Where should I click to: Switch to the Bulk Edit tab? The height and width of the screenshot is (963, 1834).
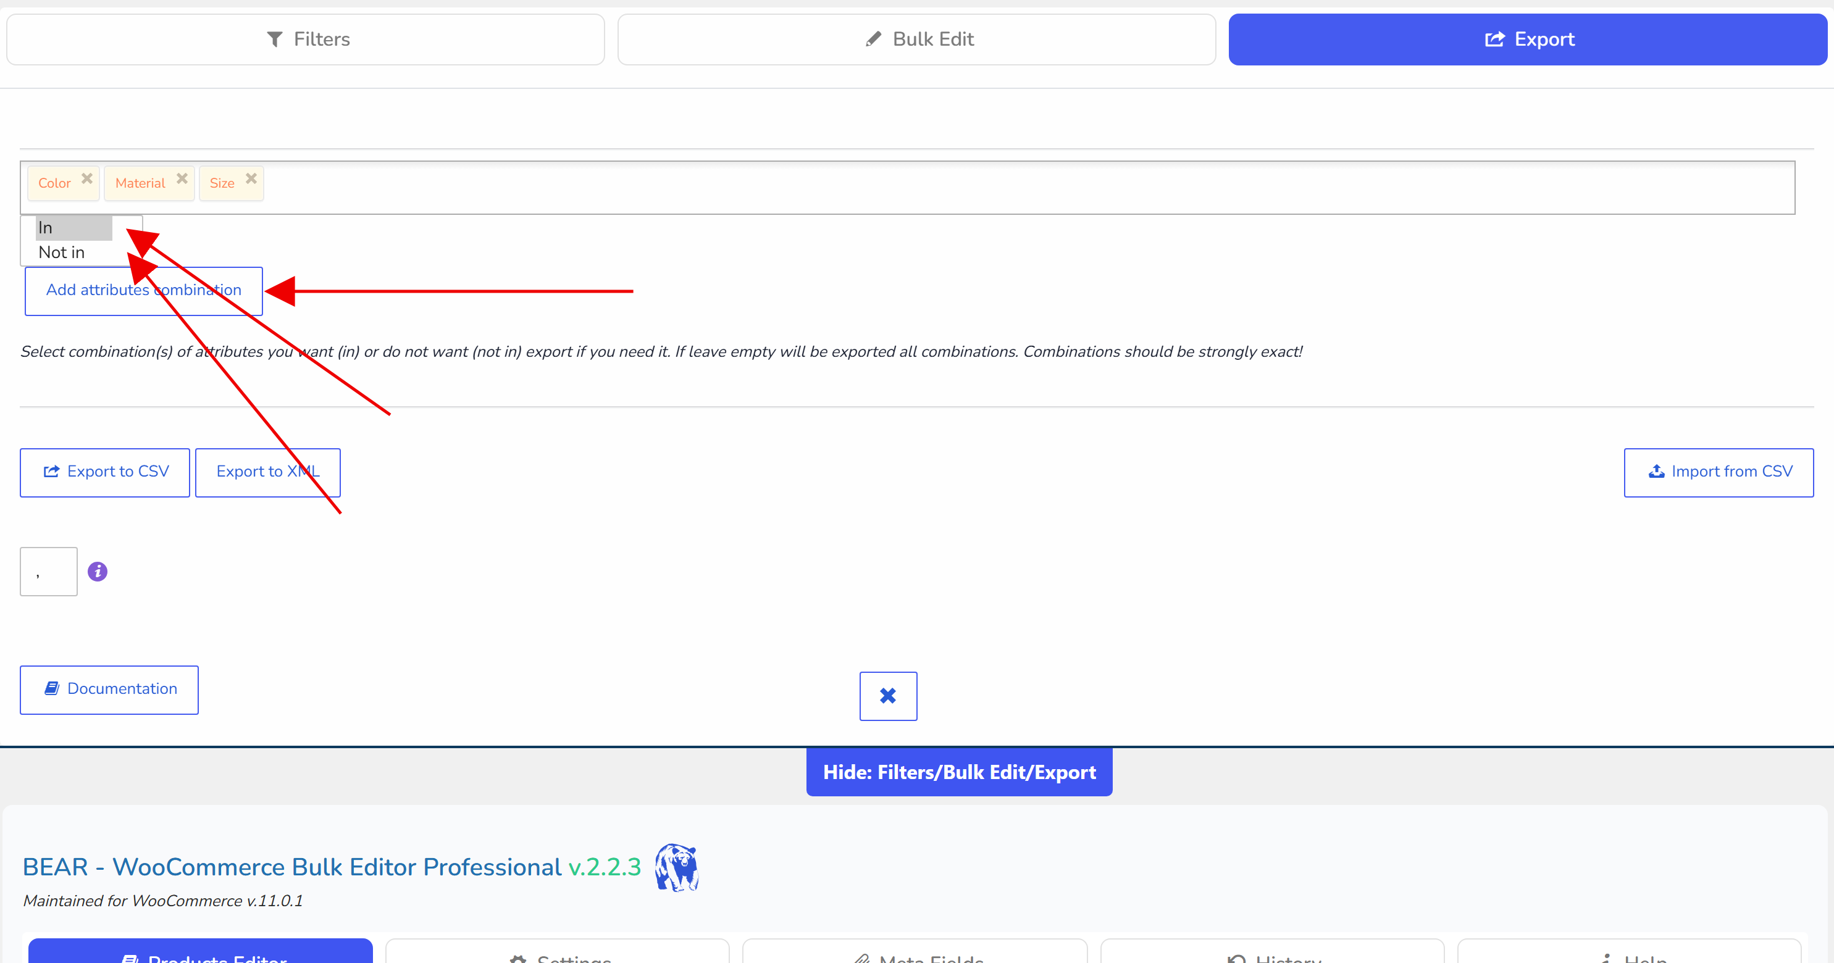point(917,40)
